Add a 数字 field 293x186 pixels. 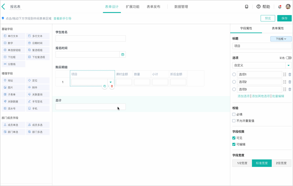click(13, 43)
